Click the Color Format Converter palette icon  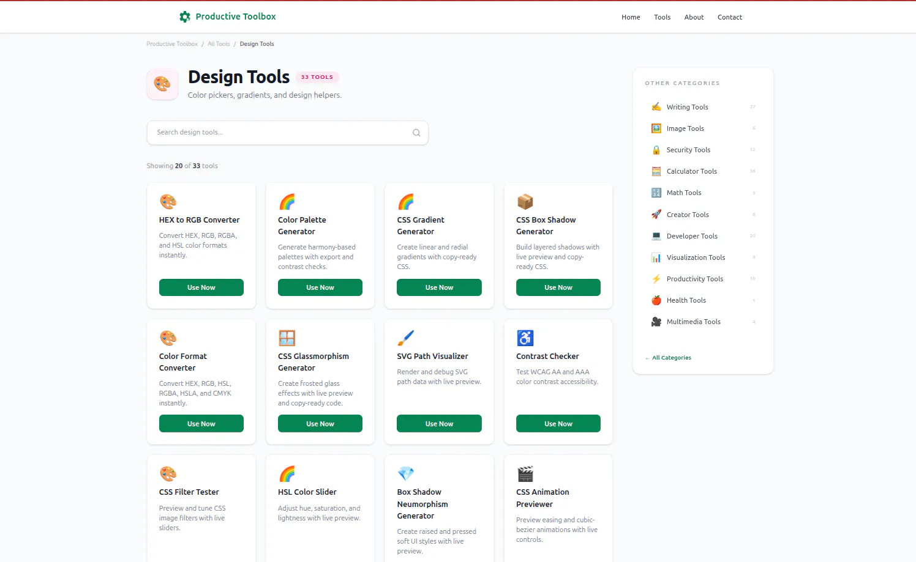[168, 338]
